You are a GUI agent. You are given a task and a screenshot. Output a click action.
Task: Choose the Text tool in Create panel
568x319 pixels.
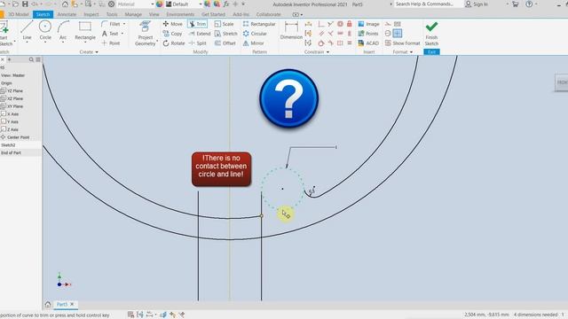[x=110, y=34]
